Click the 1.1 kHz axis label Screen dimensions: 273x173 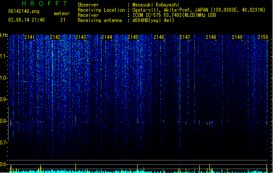(x=4, y=56)
